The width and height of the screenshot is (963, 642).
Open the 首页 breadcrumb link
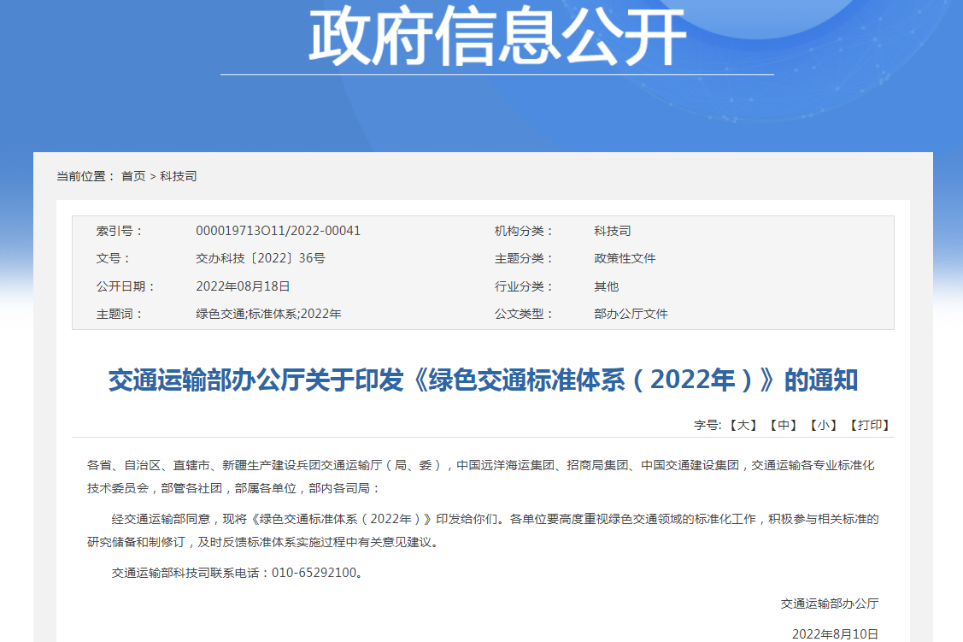click(135, 177)
